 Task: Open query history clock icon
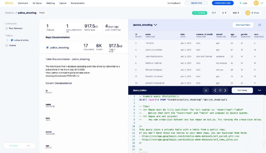[220, 90]
